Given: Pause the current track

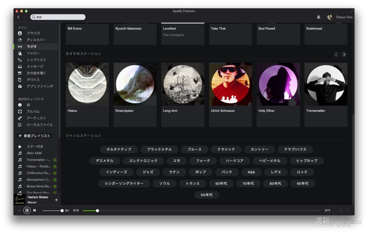Looking at the screenshot, I should 27,210.
